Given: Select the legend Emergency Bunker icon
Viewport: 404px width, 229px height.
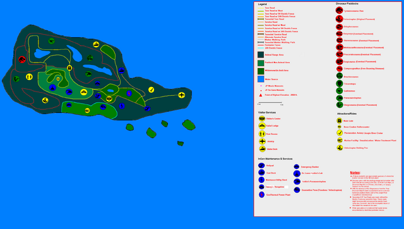Looking at the screenshot, I should coord(297,167).
